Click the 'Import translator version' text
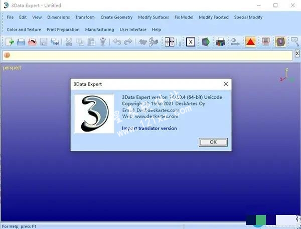The height and width of the screenshot is (229, 301). coord(149,128)
